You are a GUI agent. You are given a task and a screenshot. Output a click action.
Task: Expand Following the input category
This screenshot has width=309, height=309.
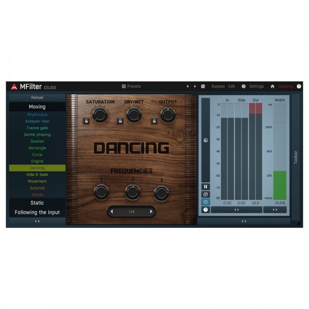(x=37, y=212)
